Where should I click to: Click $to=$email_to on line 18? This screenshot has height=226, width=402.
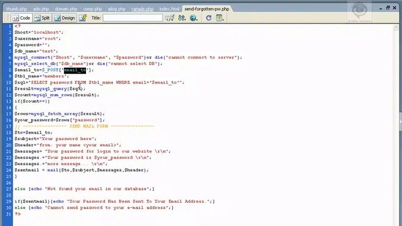(x=33, y=132)
